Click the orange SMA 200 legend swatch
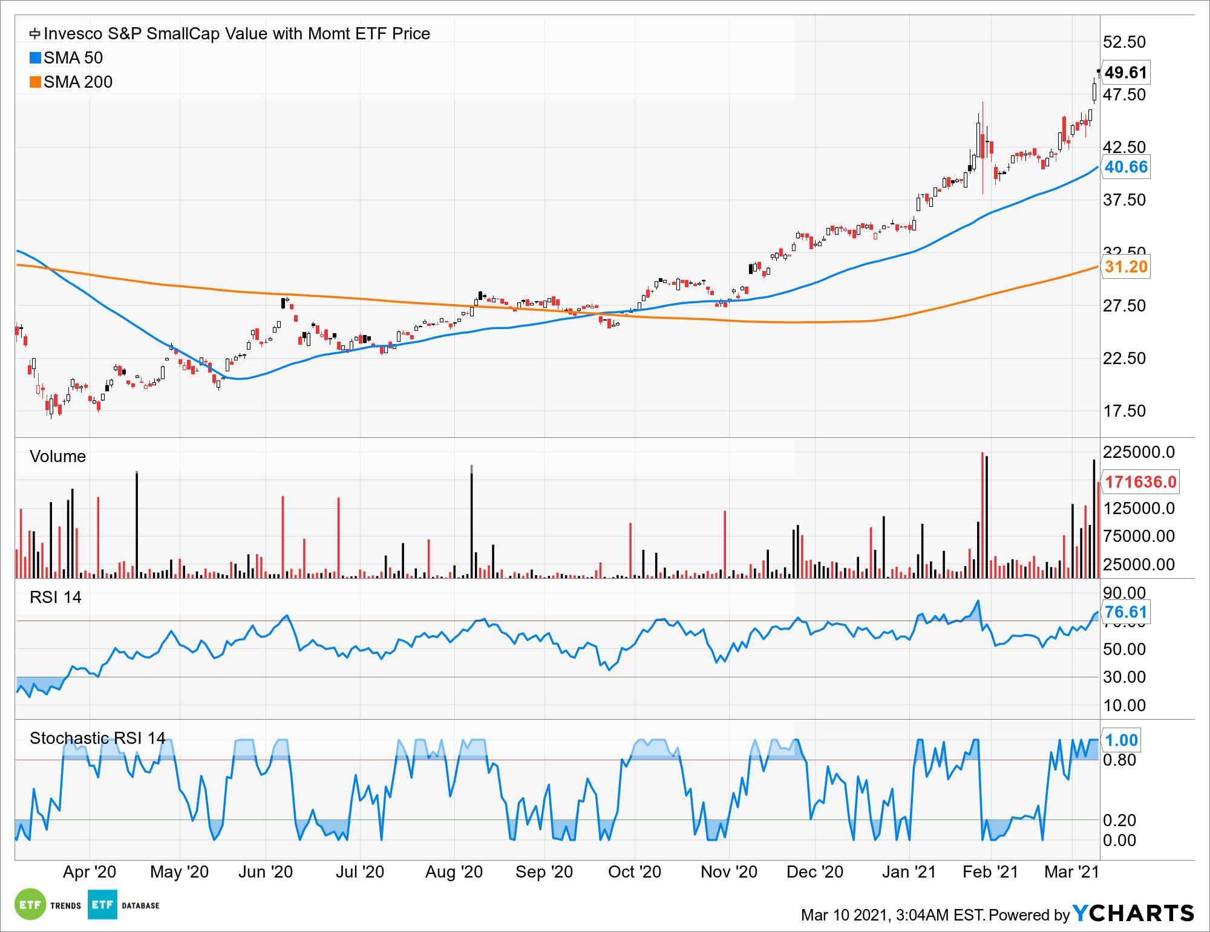 [x=36, y=82]
